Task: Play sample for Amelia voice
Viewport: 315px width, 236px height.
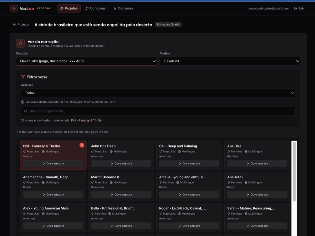Action: (189, 195)
